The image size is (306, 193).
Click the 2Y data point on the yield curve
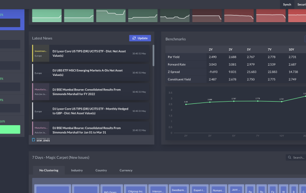click(186, 104)
